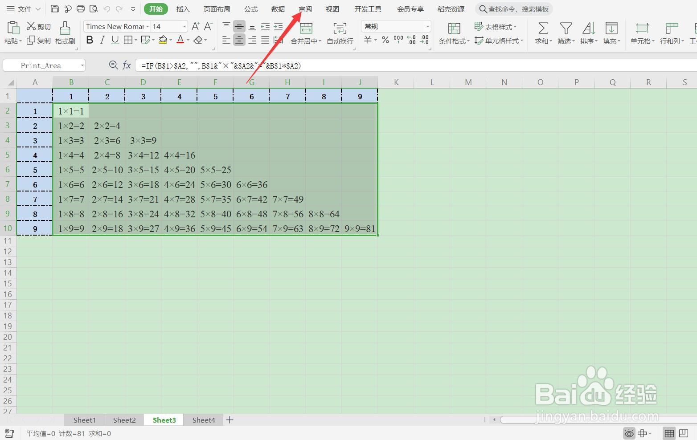Increase indent using the indent icon
Image resolution: width=697 pixels, height=440 pixels.
coord(278,27)
